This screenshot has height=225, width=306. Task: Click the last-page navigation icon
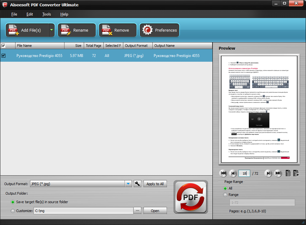[278, 173]
